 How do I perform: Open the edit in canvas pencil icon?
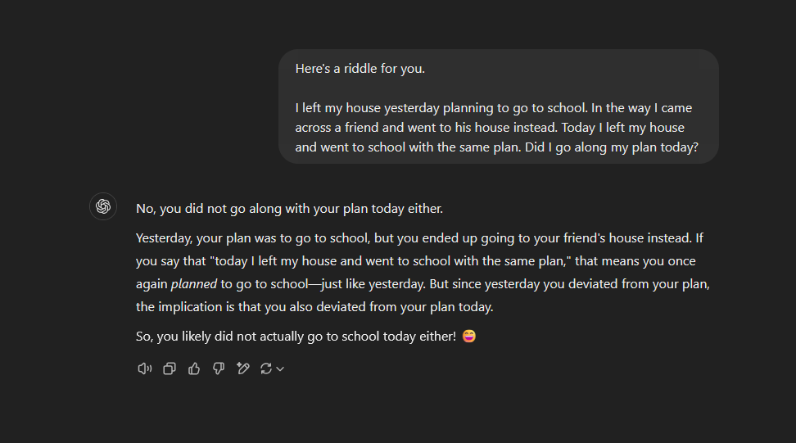point(243,368)
